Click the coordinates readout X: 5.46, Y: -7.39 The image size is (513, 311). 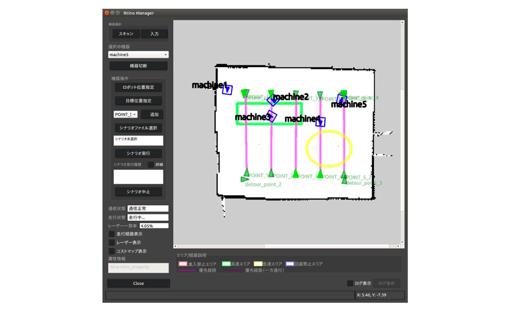[379, 295]
